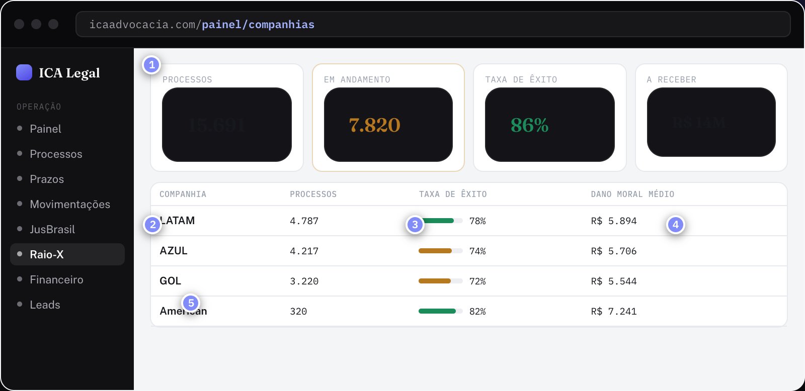
Task: Sort table by the Companhia column header
Action: (x=183, y=194)
